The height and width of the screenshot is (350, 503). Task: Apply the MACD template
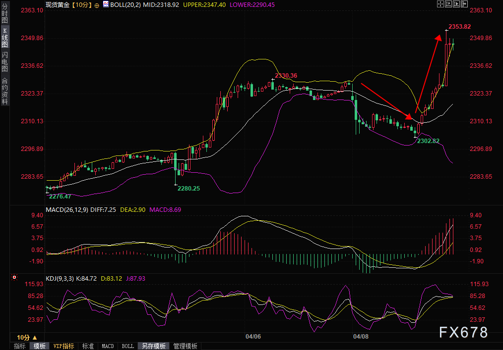pos(108,346)
